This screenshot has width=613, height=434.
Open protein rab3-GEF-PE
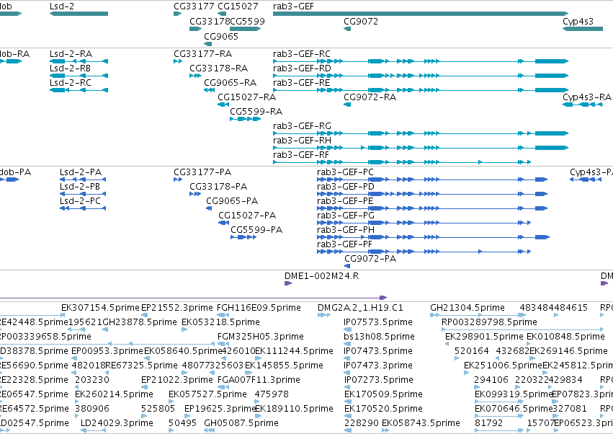click(x=345, y=201)
